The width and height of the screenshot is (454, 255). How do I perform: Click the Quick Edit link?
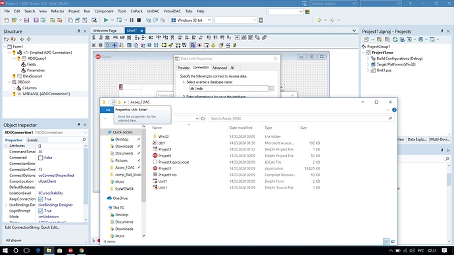pyautogui.click(x=50, y=227)
